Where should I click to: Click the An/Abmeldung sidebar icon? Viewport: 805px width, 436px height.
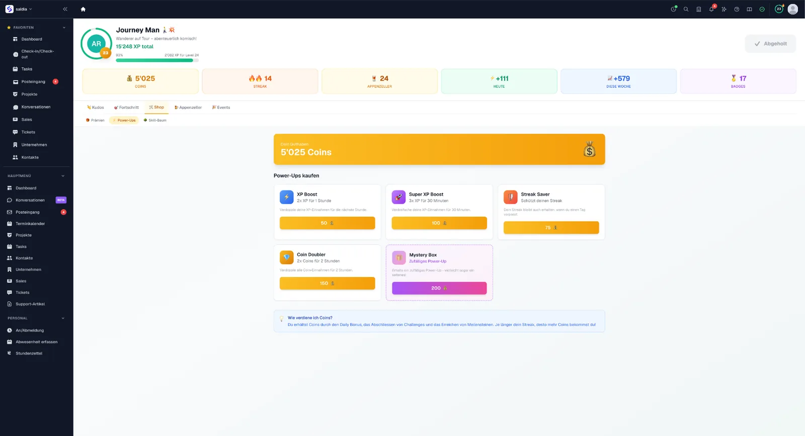pyautogui.click(x=9, y=330)
